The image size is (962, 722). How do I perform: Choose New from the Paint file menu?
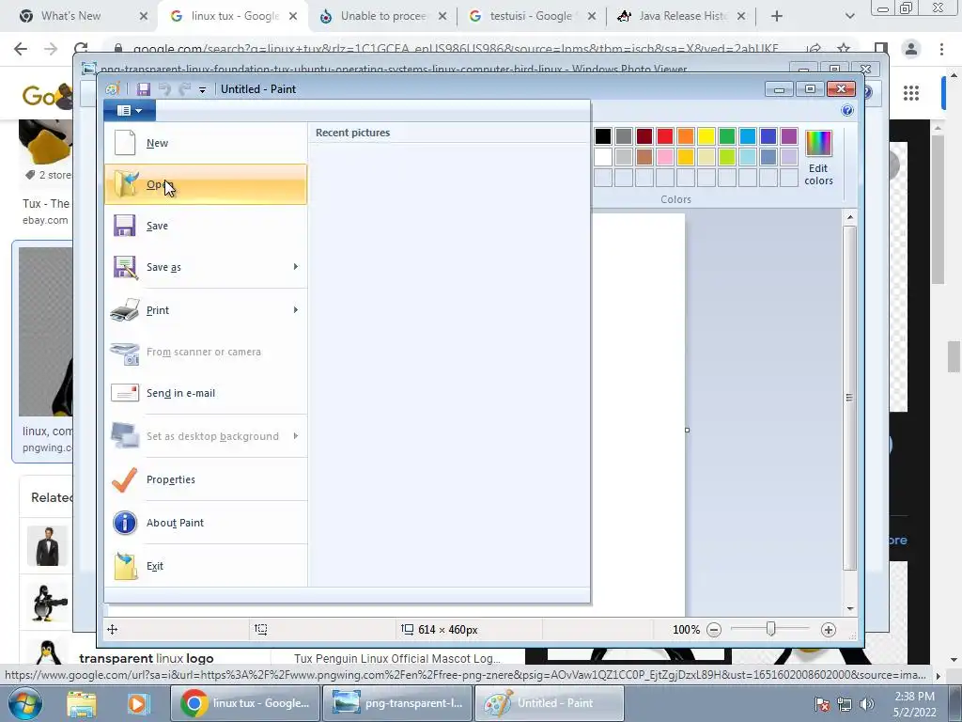[206, 143]
